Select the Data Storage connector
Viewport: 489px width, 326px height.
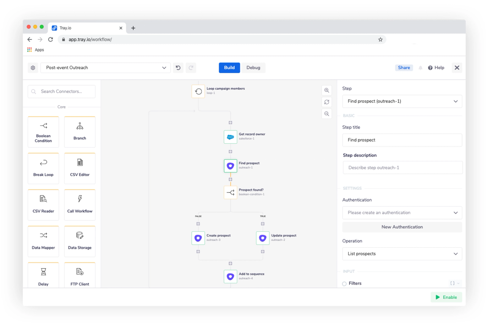(x=80, y=242)
